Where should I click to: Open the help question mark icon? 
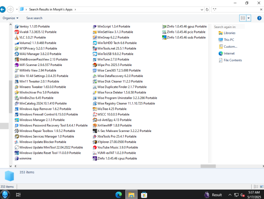pos(259,18)
